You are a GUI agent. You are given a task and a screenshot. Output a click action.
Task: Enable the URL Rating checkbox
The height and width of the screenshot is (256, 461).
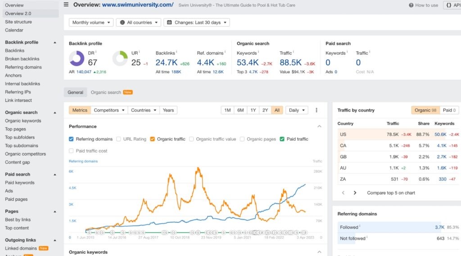click(x=119, y=139)
